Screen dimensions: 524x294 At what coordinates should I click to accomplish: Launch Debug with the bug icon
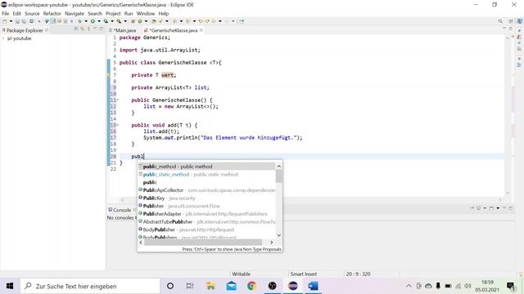tap(79, 21)
